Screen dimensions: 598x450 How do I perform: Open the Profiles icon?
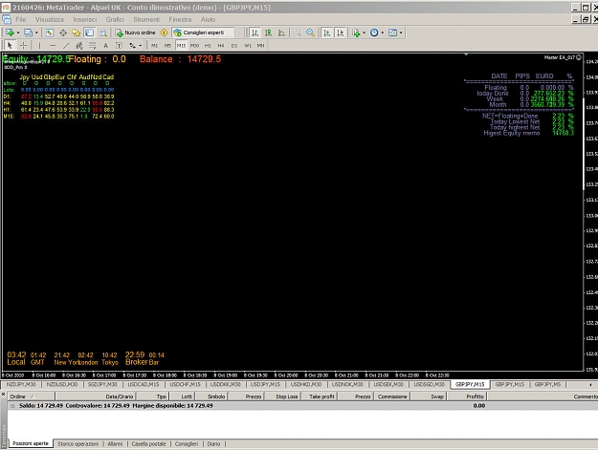tap(28, 32)
